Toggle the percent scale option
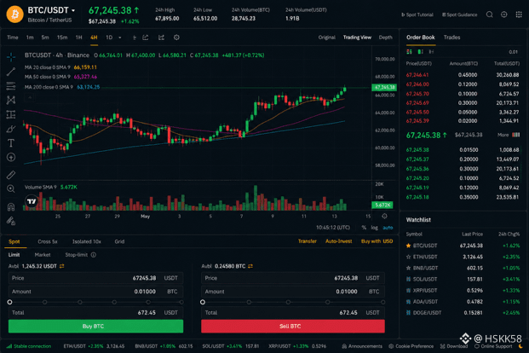The image size is (529, 353). pos(364,228)
